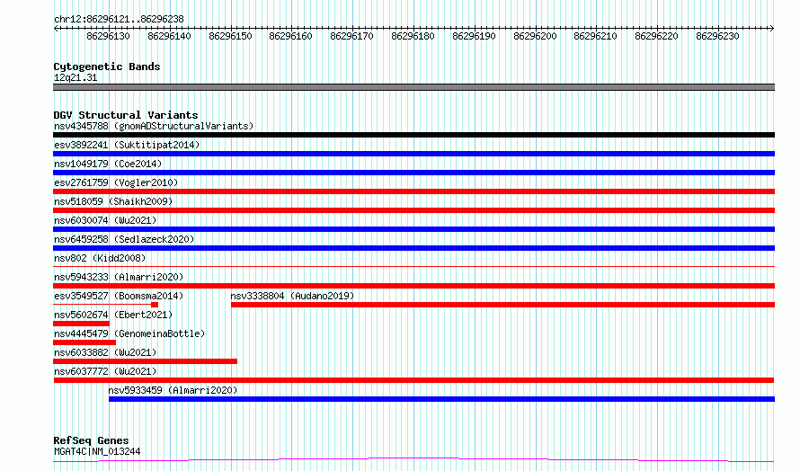The image size is (800, 471).
Task: Click the blue nsv1049179 variant bar
Action: click(413, 173)
